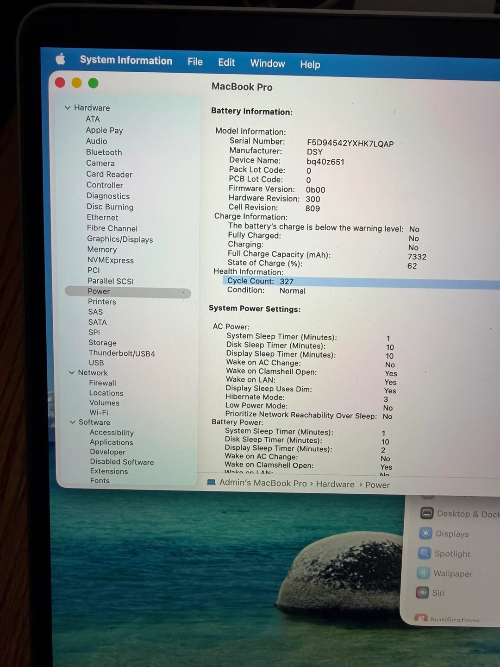Click Power in the path bar
The image size is (500, 667).
coord(378,485)
